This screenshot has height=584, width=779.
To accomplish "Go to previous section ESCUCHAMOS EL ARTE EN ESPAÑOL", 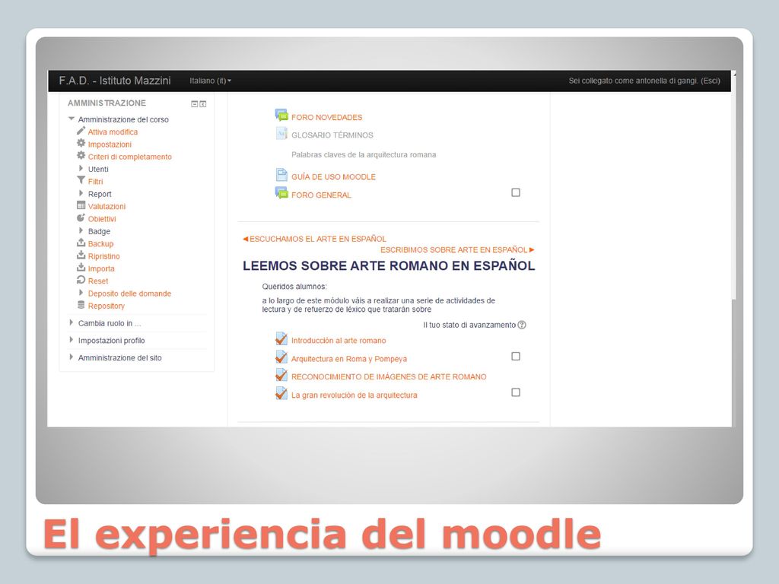I will [x=314, y=239].
